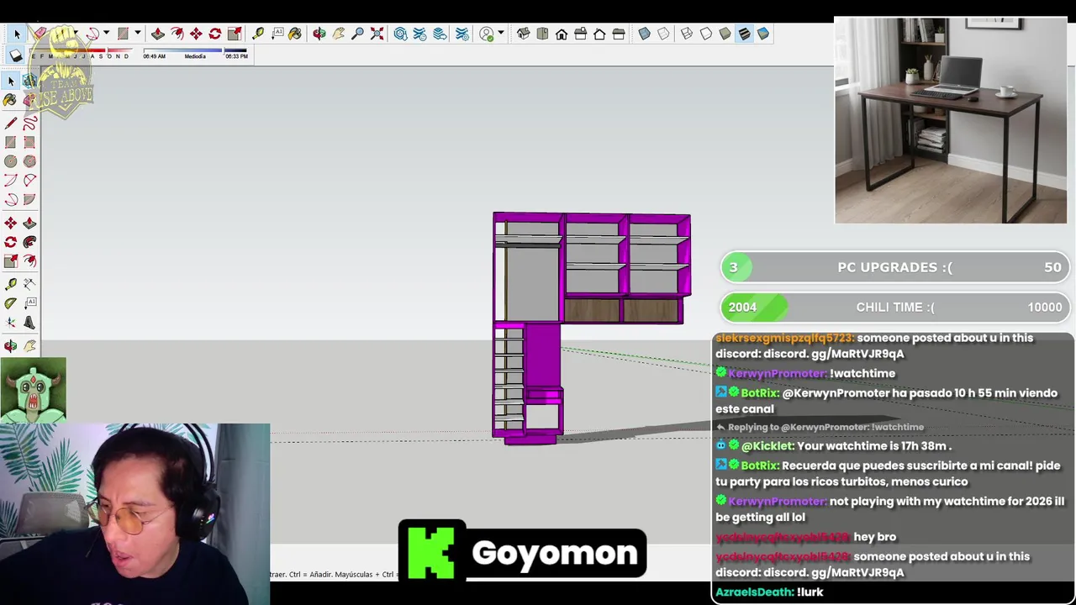Switch to Right view
This screenshot has height=605, width=1076.
point(581,34)
